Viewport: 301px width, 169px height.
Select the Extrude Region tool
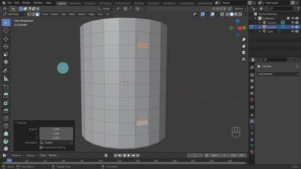tap(6, 95)
